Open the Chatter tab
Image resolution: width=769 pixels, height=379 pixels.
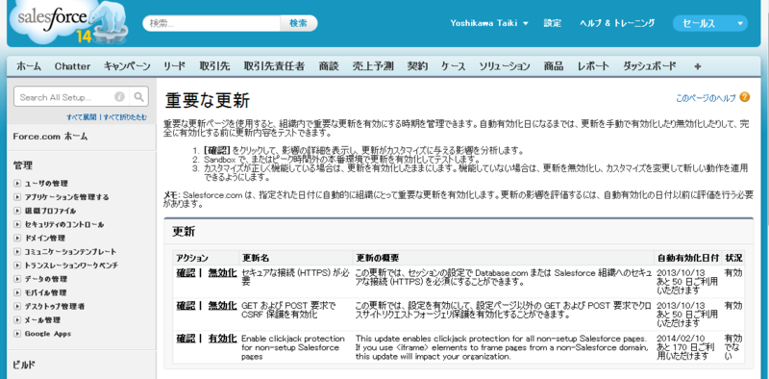pyautogui.click(x=73, y=66)
